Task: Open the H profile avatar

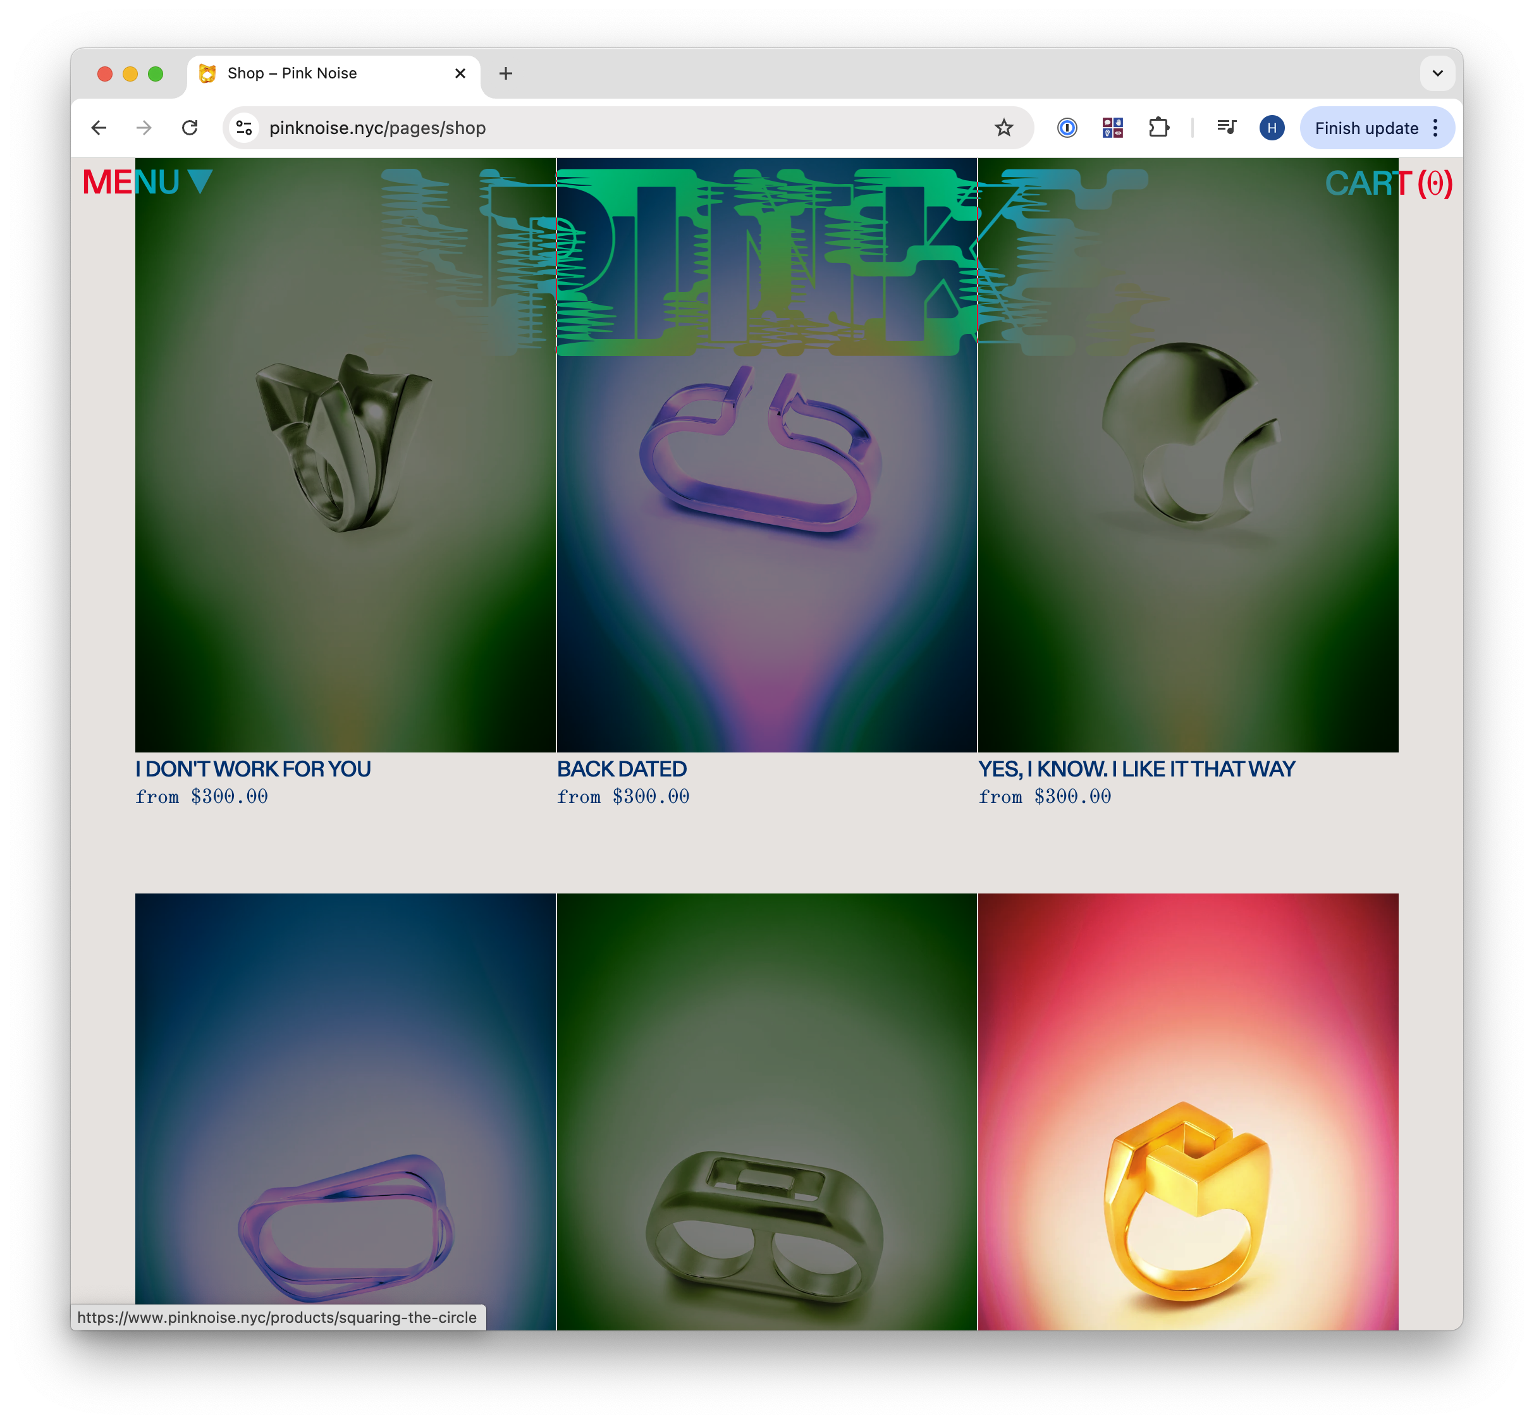Action: [1272, 128]
